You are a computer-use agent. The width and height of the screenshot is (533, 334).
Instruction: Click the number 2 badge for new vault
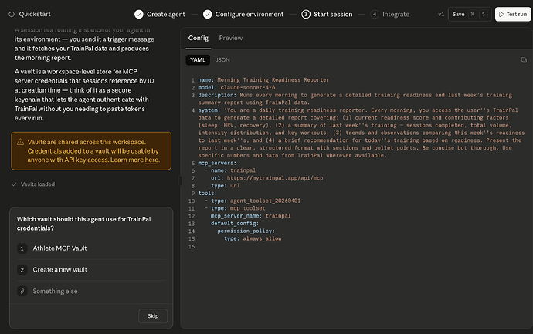(x=22, y=270)
